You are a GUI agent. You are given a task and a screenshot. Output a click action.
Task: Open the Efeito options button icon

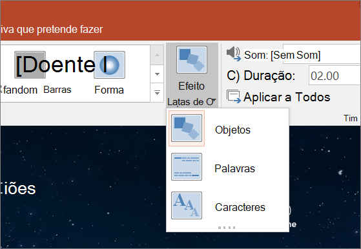(192, 60)
